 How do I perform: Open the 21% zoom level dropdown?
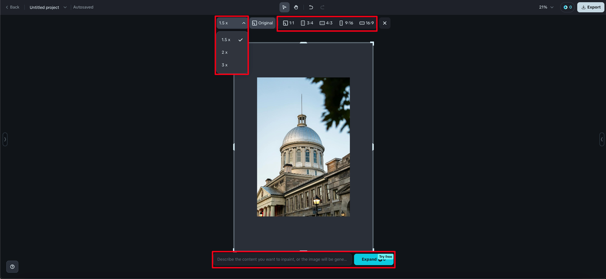[x=546, y=7]
